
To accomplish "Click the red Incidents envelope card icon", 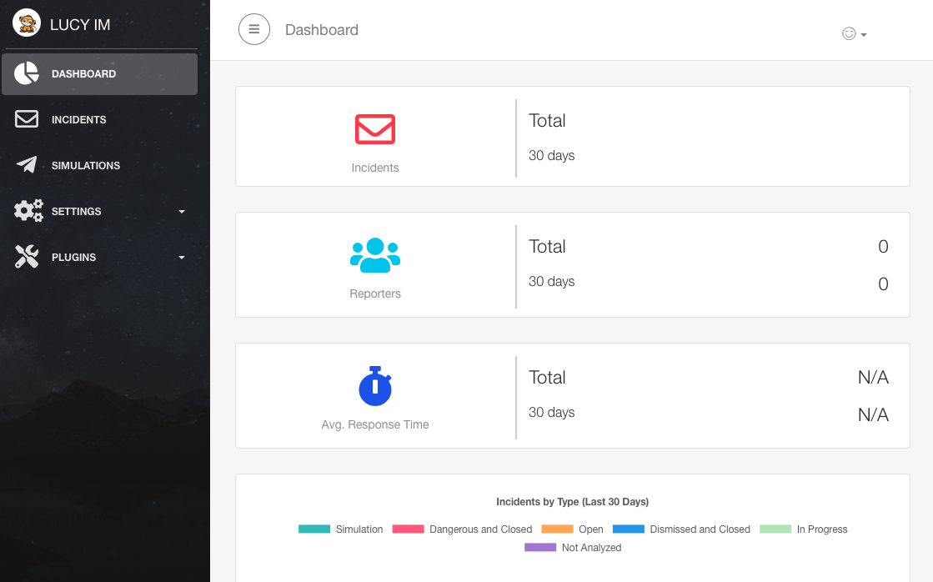I will point(375,129).
